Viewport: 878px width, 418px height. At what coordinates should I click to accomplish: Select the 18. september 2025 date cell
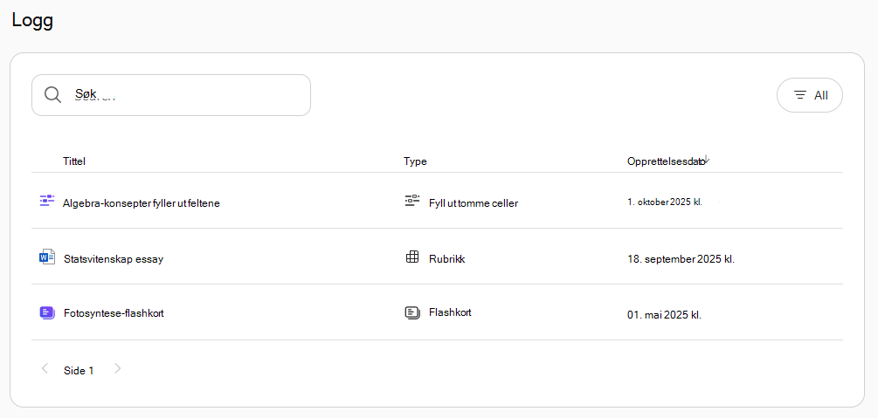click(681, 259)
